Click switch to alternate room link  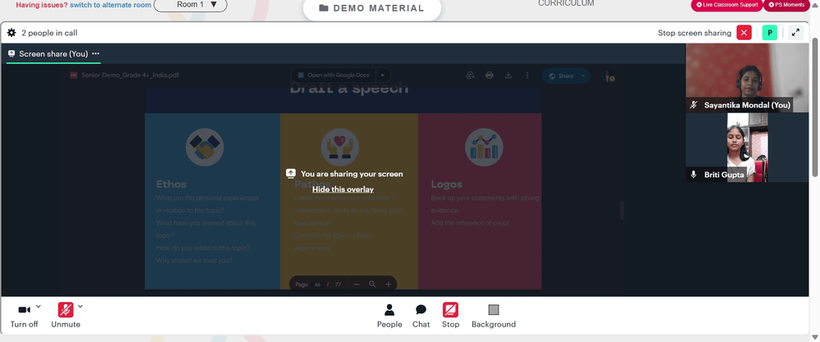tap(111, 5)
